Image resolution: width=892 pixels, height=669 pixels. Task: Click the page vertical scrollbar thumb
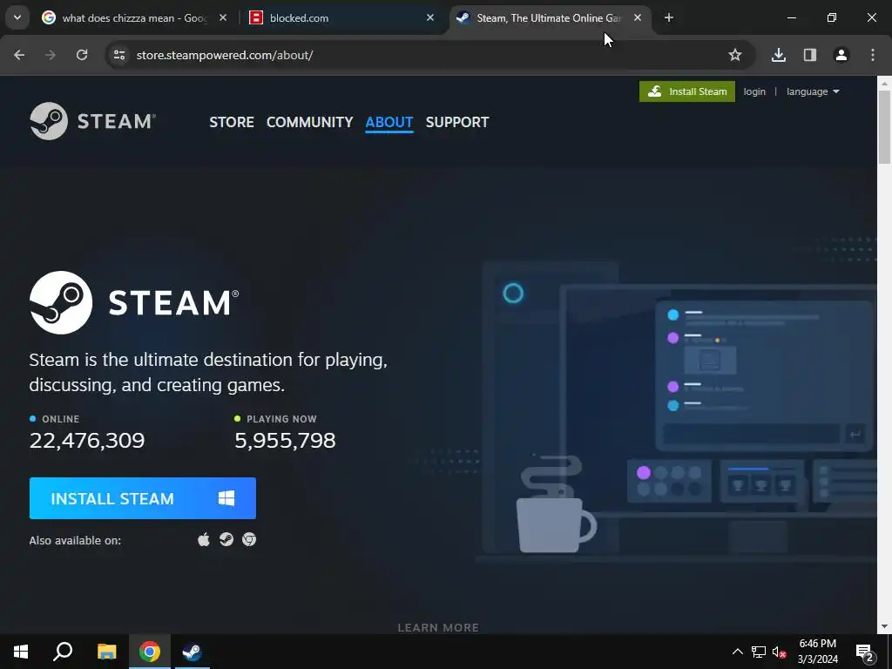885,128
